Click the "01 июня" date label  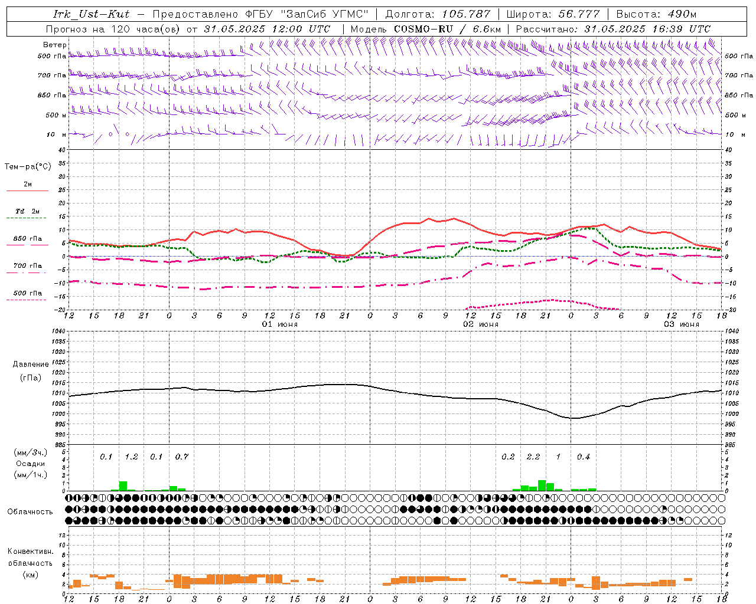[280, 324]
